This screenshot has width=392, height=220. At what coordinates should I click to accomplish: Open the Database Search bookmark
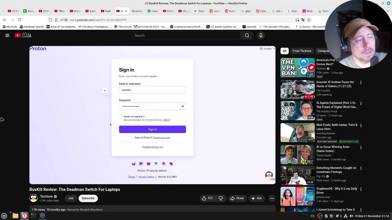coord(32,27)
